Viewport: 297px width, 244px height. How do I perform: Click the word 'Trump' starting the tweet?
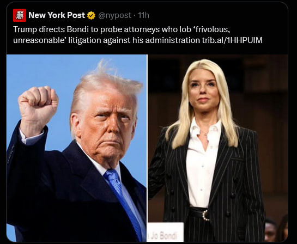(x=25, y=29)
